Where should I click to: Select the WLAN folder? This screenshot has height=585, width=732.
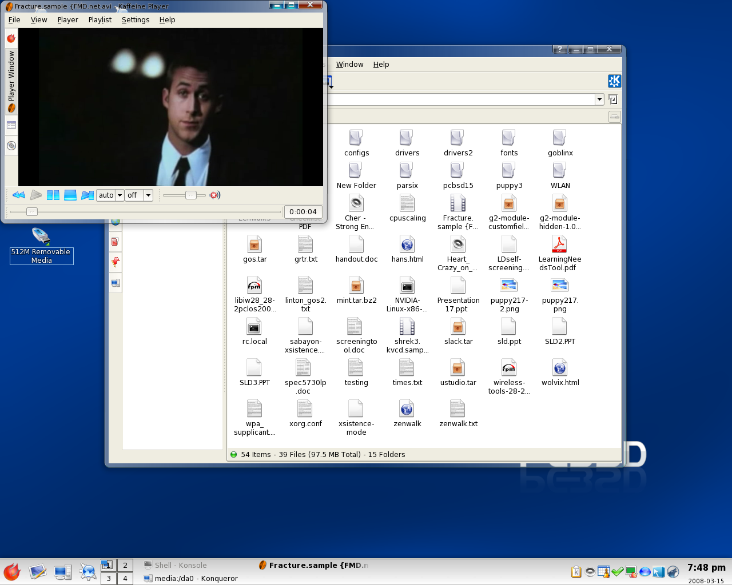560,175
